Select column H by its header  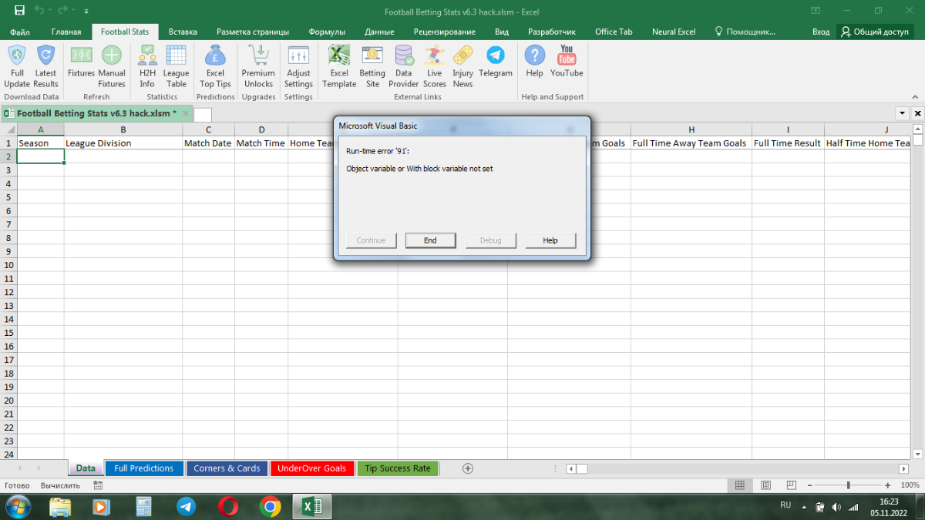[x=691, y=129]
